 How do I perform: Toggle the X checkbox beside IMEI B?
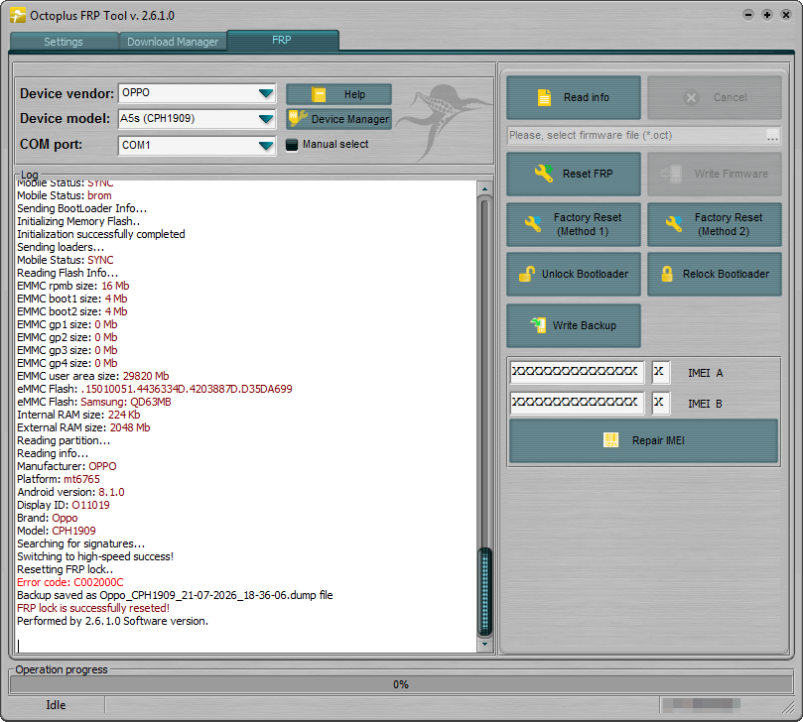[x=661, y=403]
